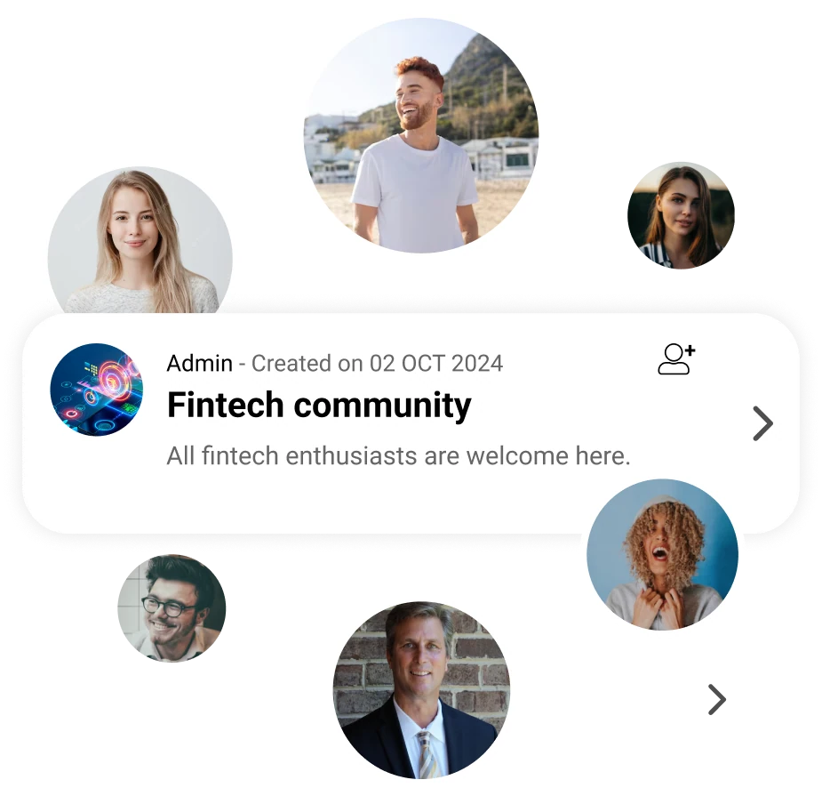The image size is (822, 788).
Task: Open the Fintech community title
Action: tap(319, 406)
